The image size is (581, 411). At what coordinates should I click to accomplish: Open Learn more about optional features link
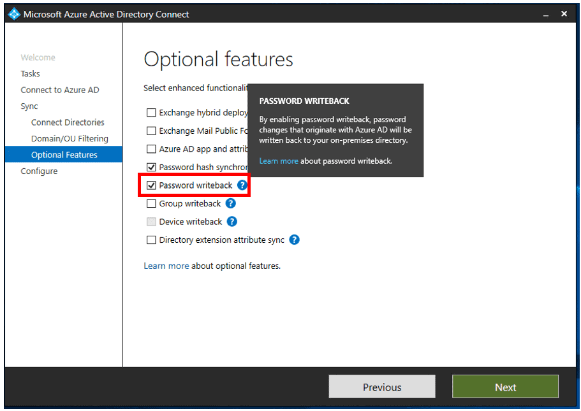[x=166, y=266]
